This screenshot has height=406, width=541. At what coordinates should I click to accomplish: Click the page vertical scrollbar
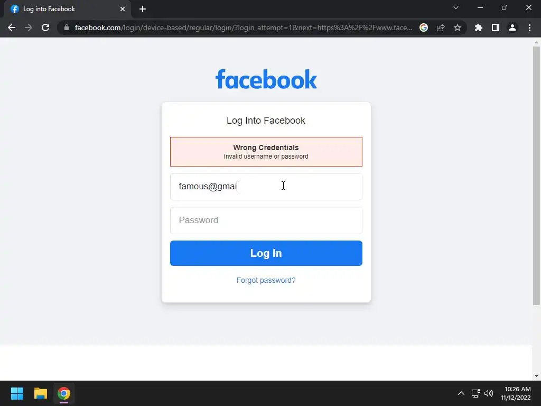point(536,176)
